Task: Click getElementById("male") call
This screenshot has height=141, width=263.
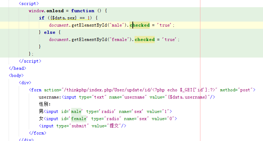Action: [x=99, y=25]
